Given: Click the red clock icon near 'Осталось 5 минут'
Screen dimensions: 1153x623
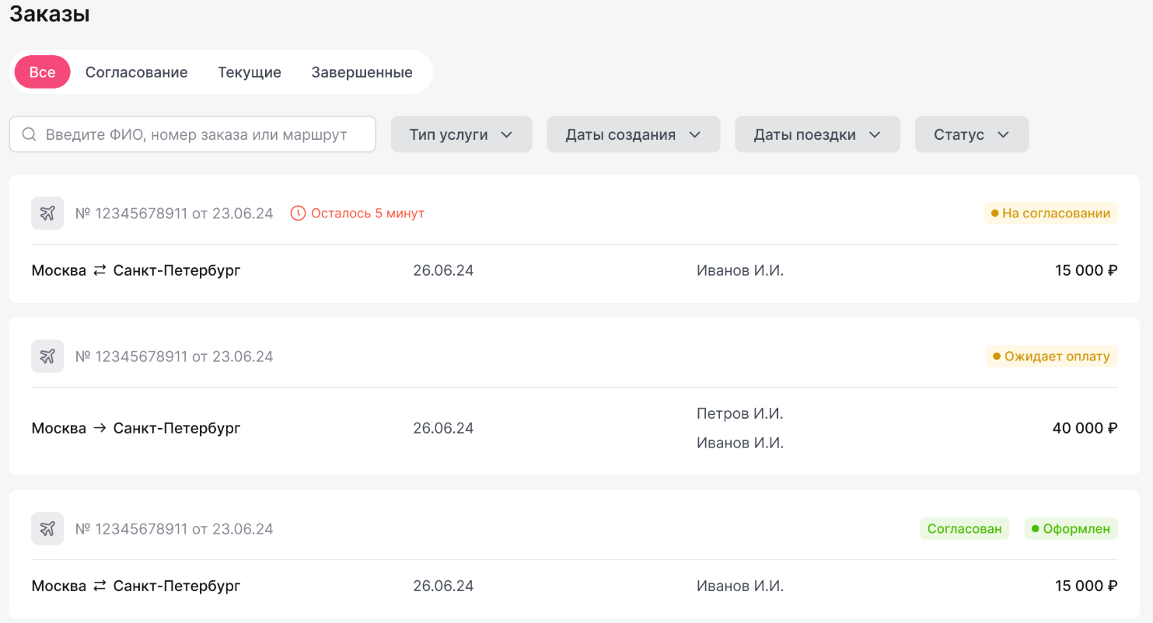Looking at the screenshot, I should 298,213.
